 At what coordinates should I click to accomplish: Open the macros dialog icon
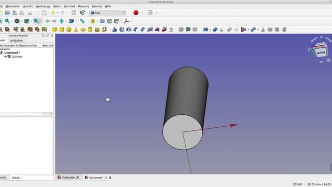[150, 12]
